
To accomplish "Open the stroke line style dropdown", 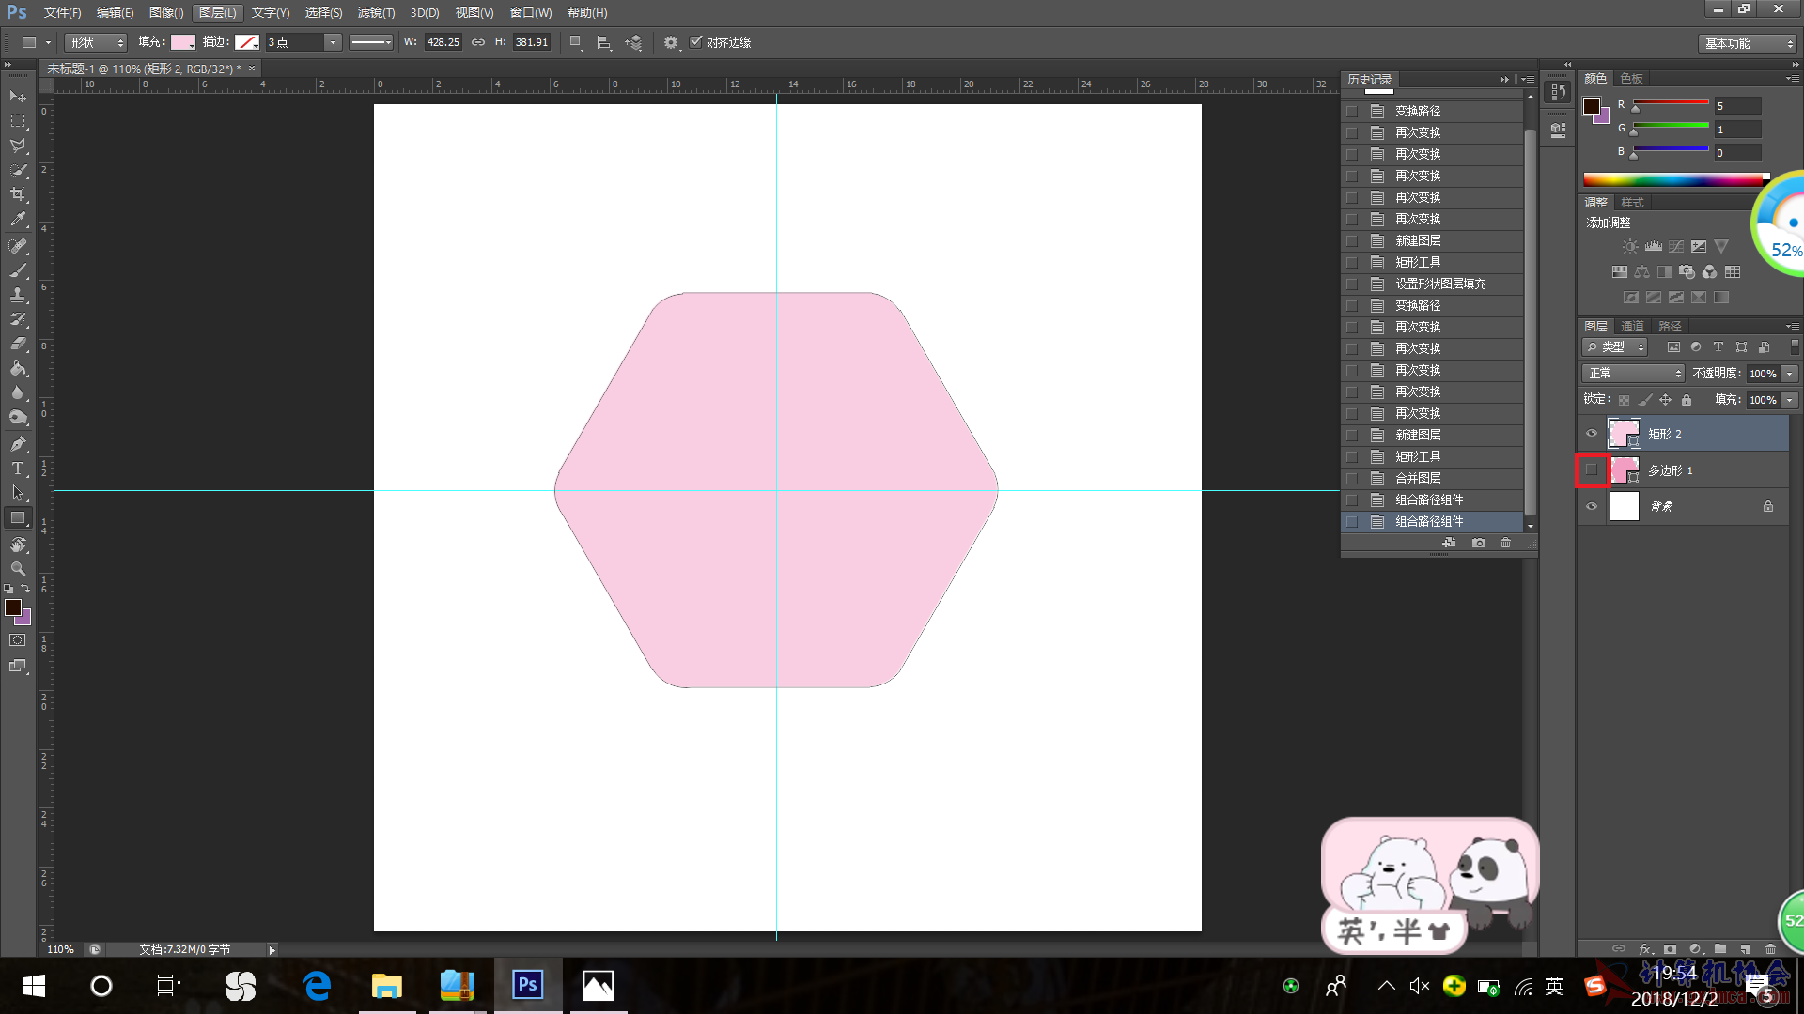I will [371, 42].
